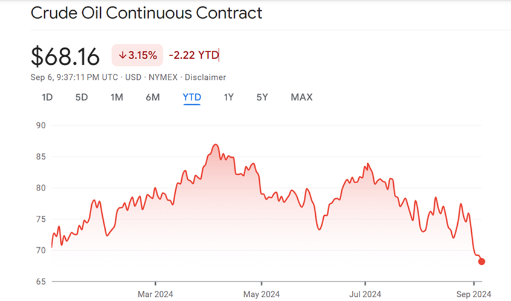Select the MAX time range
The image size is (511, 301).
[x=301, y=97]
